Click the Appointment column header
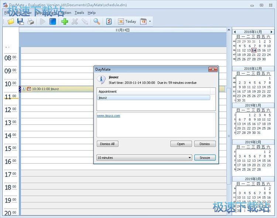The width and height of the screenshot is (277, 218). (154, 91)
